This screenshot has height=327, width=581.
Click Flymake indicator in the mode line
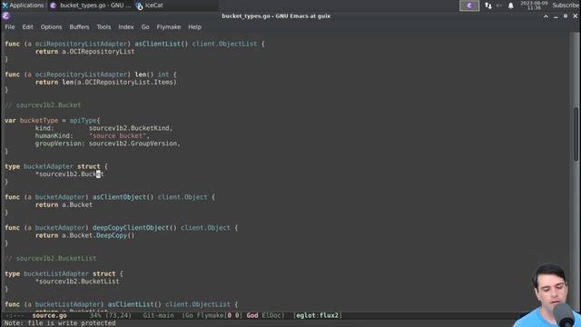[x=219, y=315]
